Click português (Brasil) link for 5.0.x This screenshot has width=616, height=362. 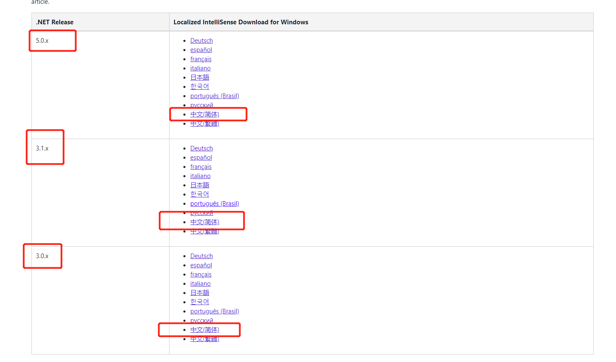point(214,96)
